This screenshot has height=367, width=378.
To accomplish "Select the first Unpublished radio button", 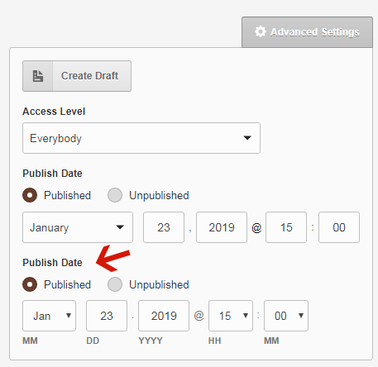I will click(x=115, y=195).
